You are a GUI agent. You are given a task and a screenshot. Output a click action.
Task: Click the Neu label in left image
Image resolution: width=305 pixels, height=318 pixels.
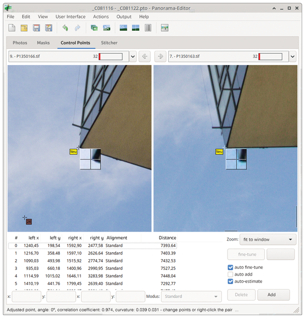point(73,152)
